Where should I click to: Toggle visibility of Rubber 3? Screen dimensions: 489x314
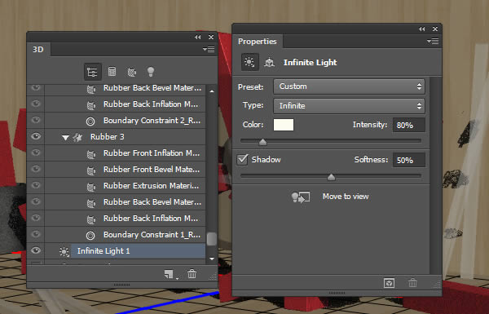pyautogui.click(x=36, y=136)
